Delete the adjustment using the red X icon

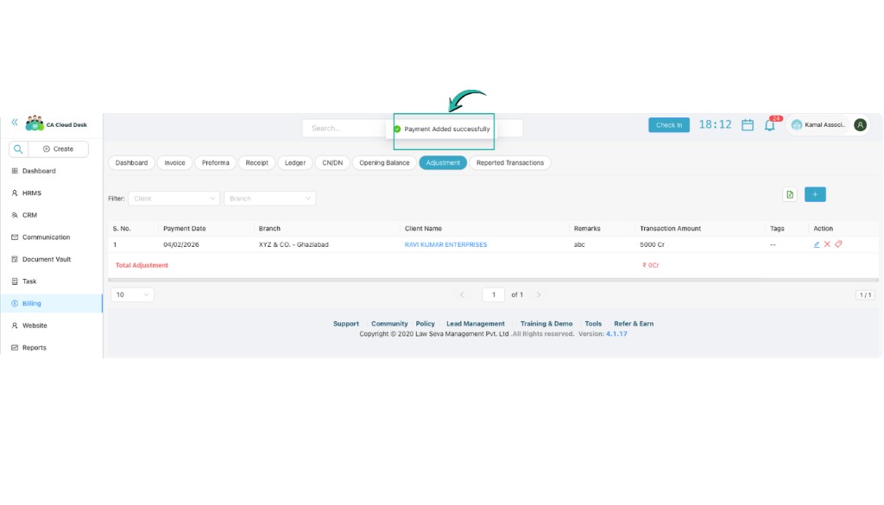pos(829,244)
